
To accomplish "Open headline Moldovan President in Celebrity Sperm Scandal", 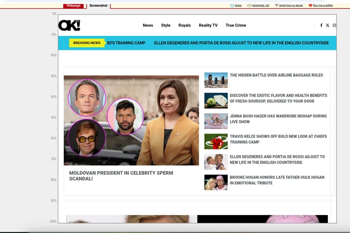I will click(x=121, y=176).
